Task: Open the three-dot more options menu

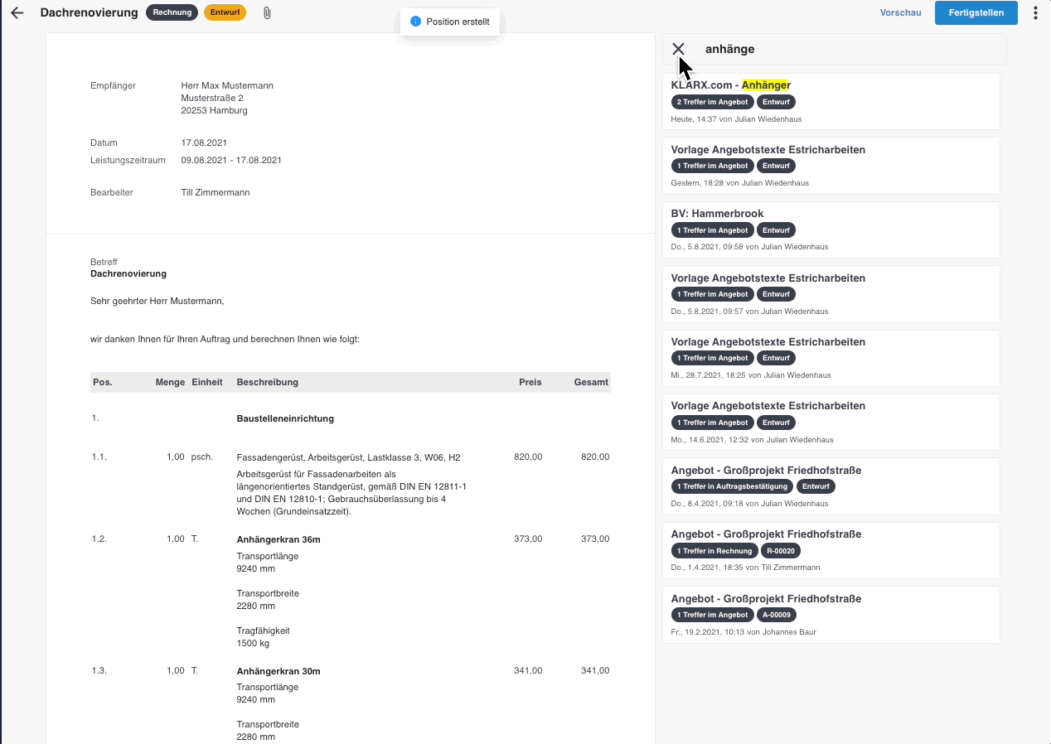Action: [1035, 13]
